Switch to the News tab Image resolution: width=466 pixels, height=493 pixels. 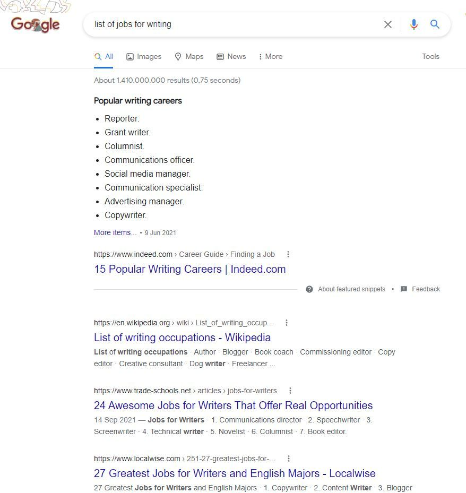[231, 57]
